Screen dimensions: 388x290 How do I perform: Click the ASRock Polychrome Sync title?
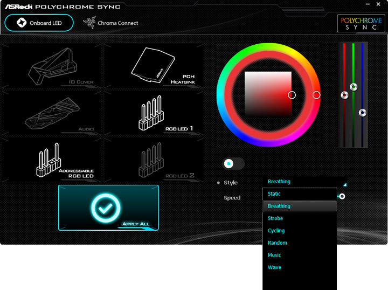(x=63, y=6)
